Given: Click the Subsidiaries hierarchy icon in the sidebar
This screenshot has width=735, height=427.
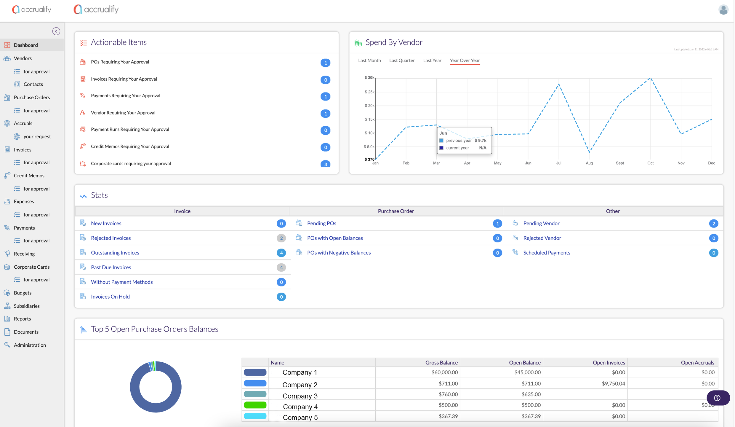Looking at the screenshot, I should point(7,306).
